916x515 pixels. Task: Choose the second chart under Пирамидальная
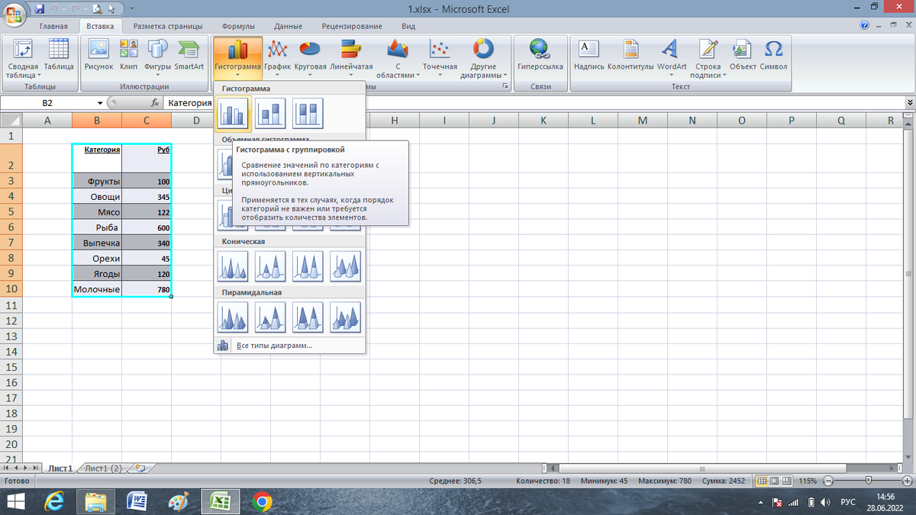(x=270, y=317)
